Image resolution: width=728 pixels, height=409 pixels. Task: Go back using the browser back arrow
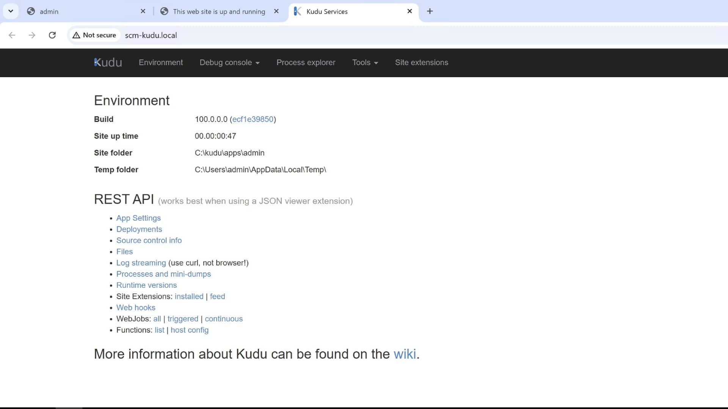12,35
